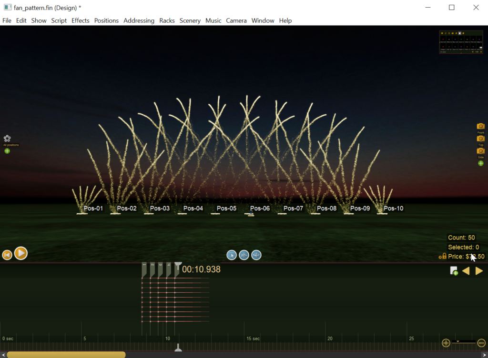The height and width of the screenshot is (358, 488).
Task: Select the Top camera view icon
Action: tap(480, 139)
